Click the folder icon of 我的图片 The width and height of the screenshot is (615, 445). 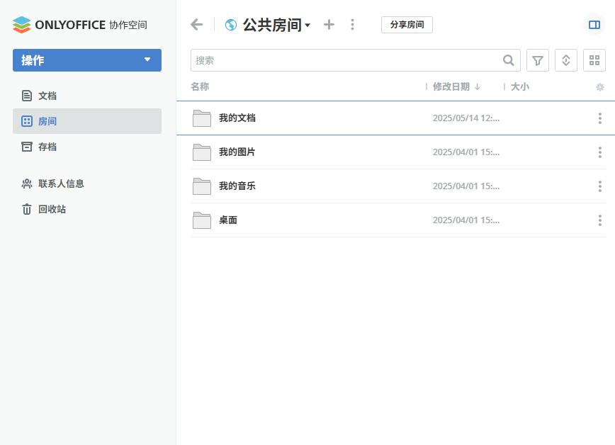click(202, 152)
